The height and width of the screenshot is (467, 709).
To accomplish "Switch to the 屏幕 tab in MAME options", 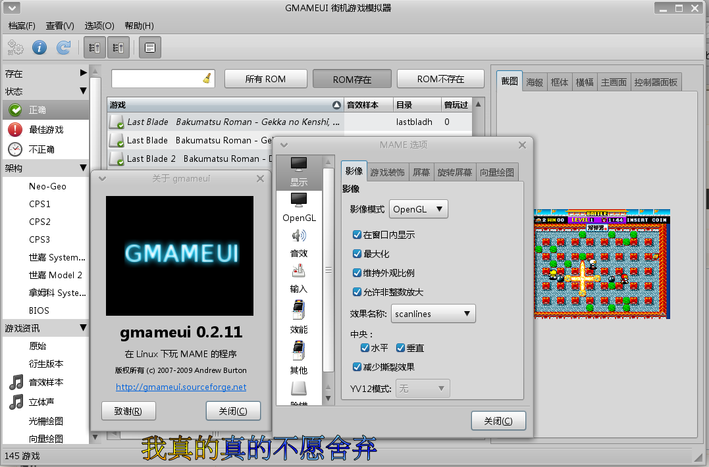I will pos(421,172).
